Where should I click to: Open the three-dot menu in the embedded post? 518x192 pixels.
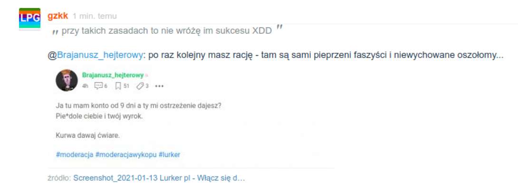159,86
